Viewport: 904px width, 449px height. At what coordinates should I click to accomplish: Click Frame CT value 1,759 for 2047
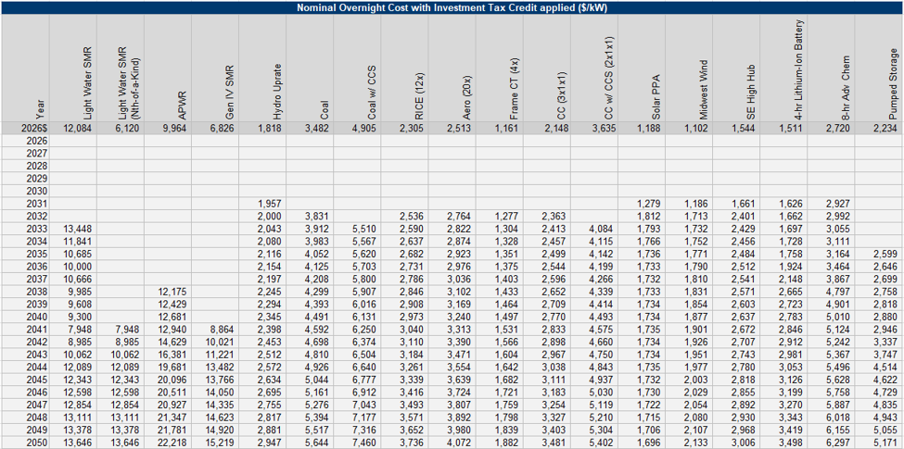507,405
